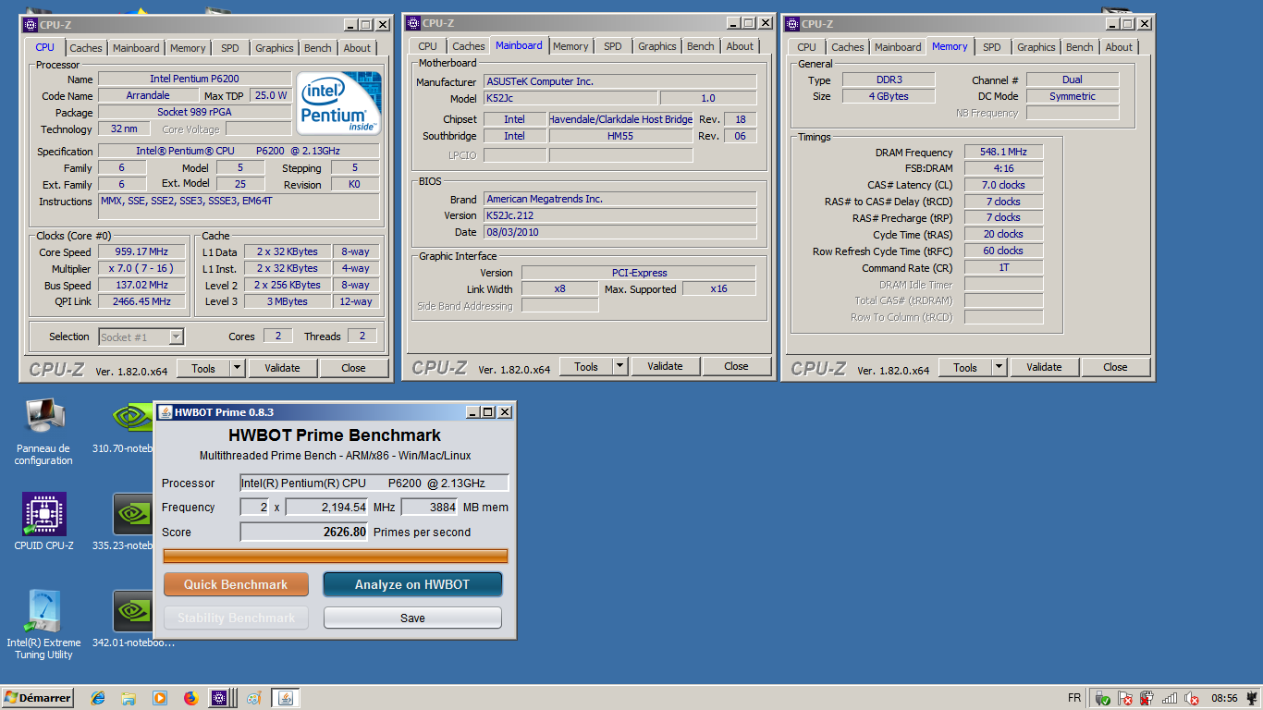Open the network signal tray icon
This screenshot has height=710, width=1263.
(x=1170, y=699)
